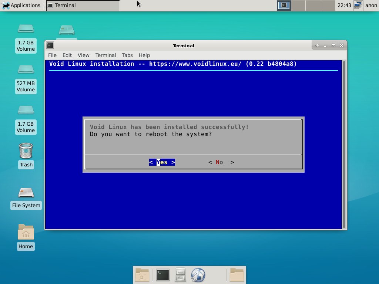The height and width of the screenshot is (284, 379).
Task: Open the Tabs menu in Terminal
Action: click(x=127, y=55)
